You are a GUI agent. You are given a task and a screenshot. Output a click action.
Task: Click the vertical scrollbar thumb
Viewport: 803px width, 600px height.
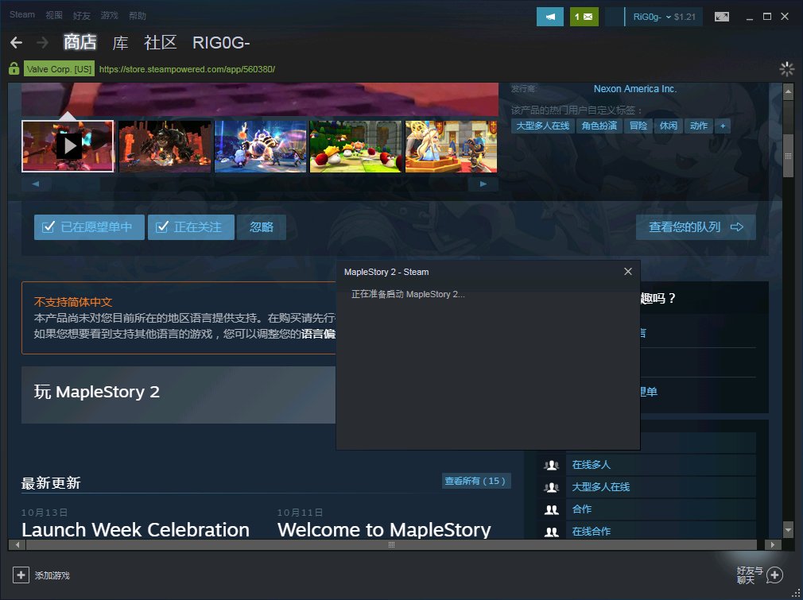[788, 156]
